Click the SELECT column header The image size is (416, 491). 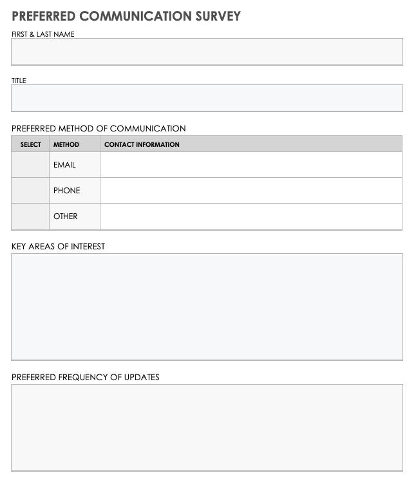pyautogui.click(x=30, y=144)
